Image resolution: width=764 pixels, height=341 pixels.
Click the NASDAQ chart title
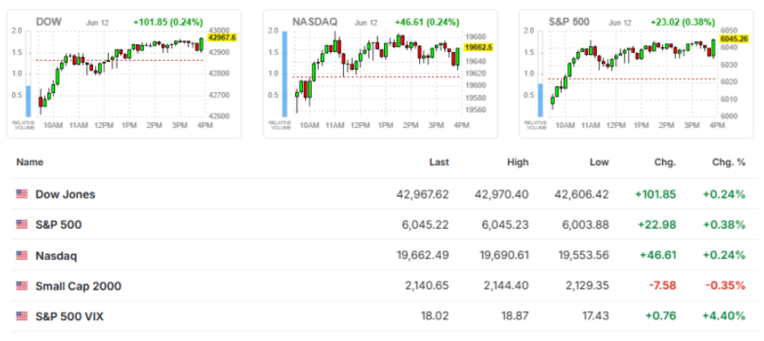pos(314,22)
